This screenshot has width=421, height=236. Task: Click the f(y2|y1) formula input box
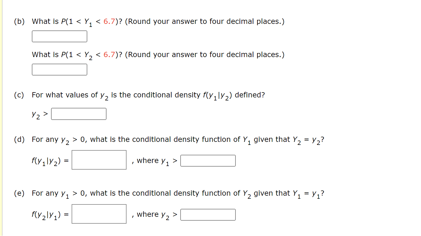point(99,214)
